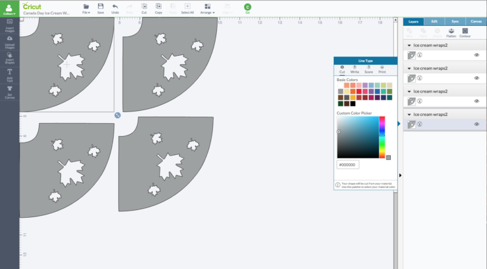487x269 pixels.
Task: Open the Upload Images tool
Action: (x=10, y=43)
